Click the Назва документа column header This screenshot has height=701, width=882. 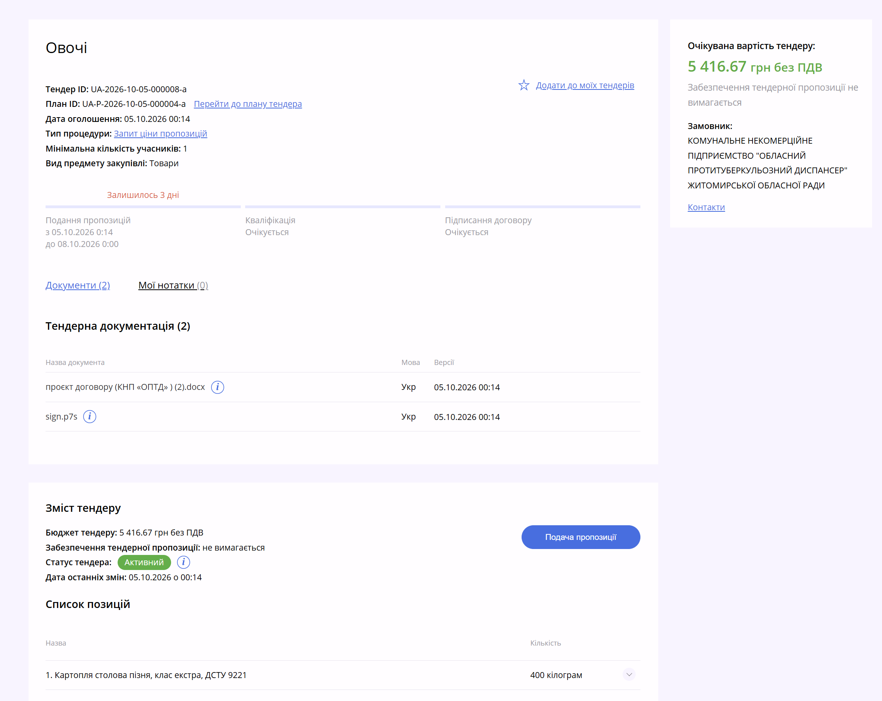[x=75, y=363]
